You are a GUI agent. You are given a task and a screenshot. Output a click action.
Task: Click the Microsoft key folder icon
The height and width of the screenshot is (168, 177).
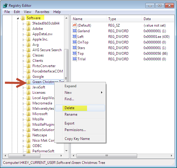tap(28, 114)
